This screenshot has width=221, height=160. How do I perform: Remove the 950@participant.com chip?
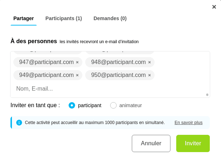point(149,75)
